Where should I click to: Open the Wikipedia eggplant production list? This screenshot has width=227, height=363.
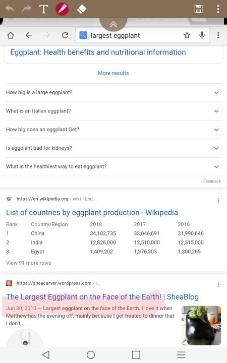tap(92, 213)
